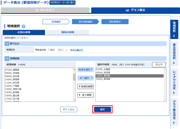Screen dimensions: 180x129
Task: Go to the 統計表表示 step indicator
Action: coord(115,21)
